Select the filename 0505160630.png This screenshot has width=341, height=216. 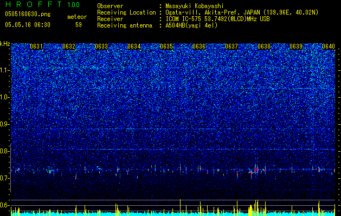click(28, 15)
